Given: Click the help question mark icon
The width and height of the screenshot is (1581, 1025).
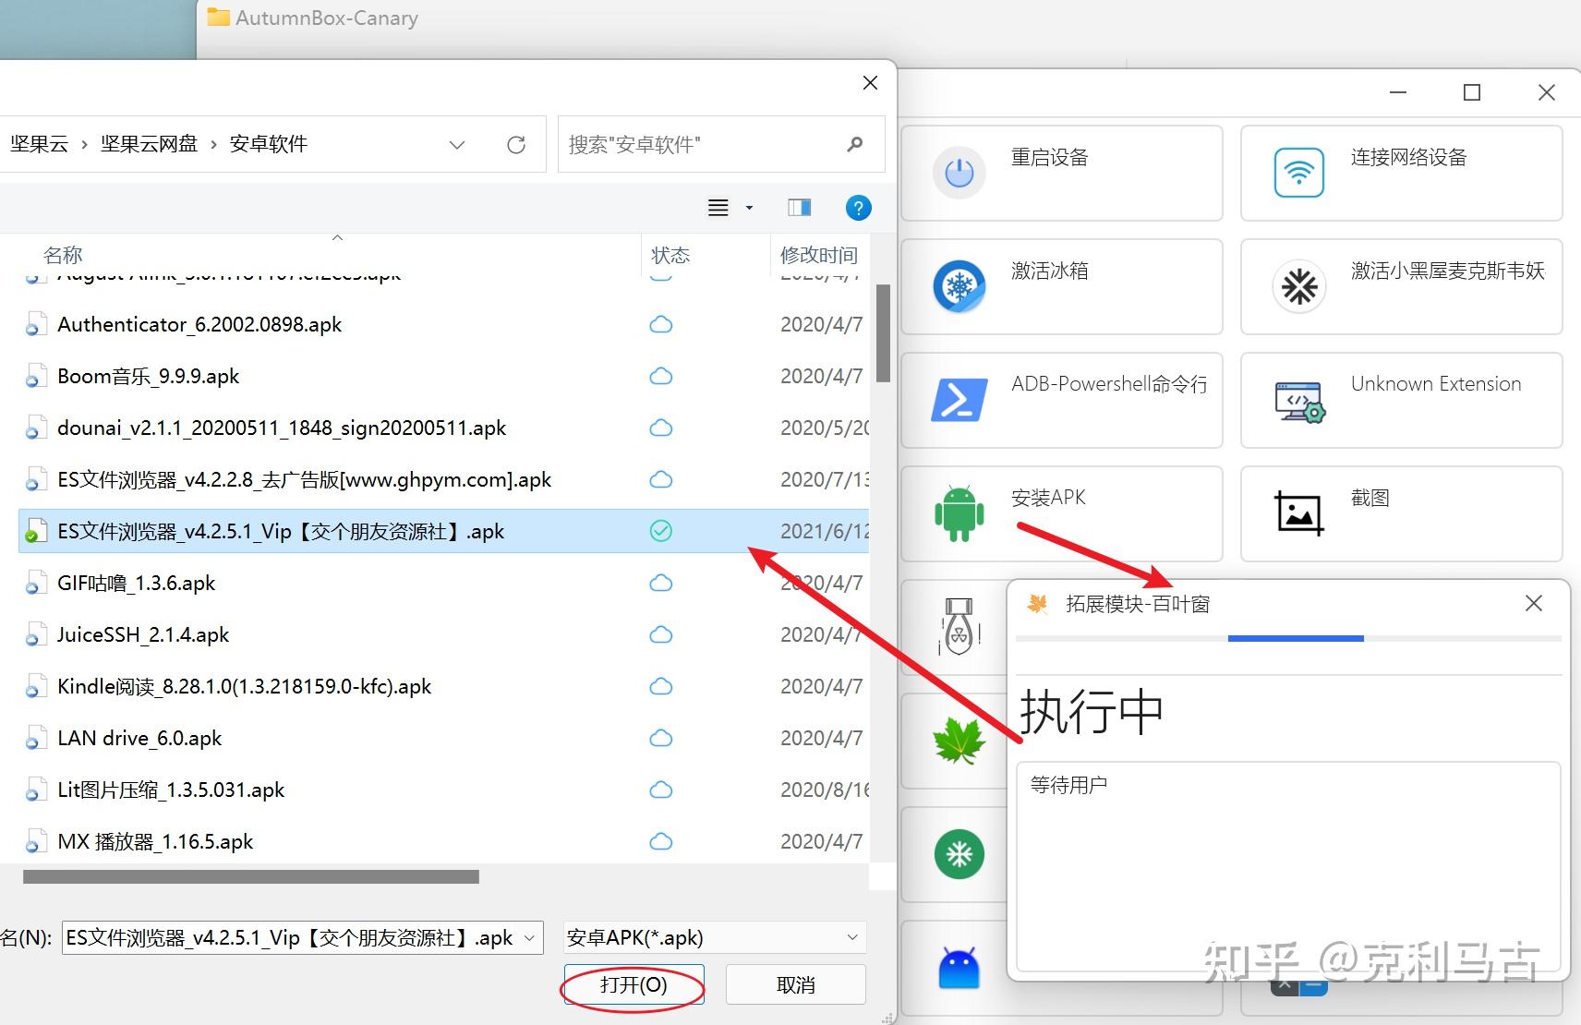Looking at the screenshot, I should pyautogui.click(x=858, y=208).
